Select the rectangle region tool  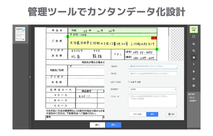pos(194,57)
